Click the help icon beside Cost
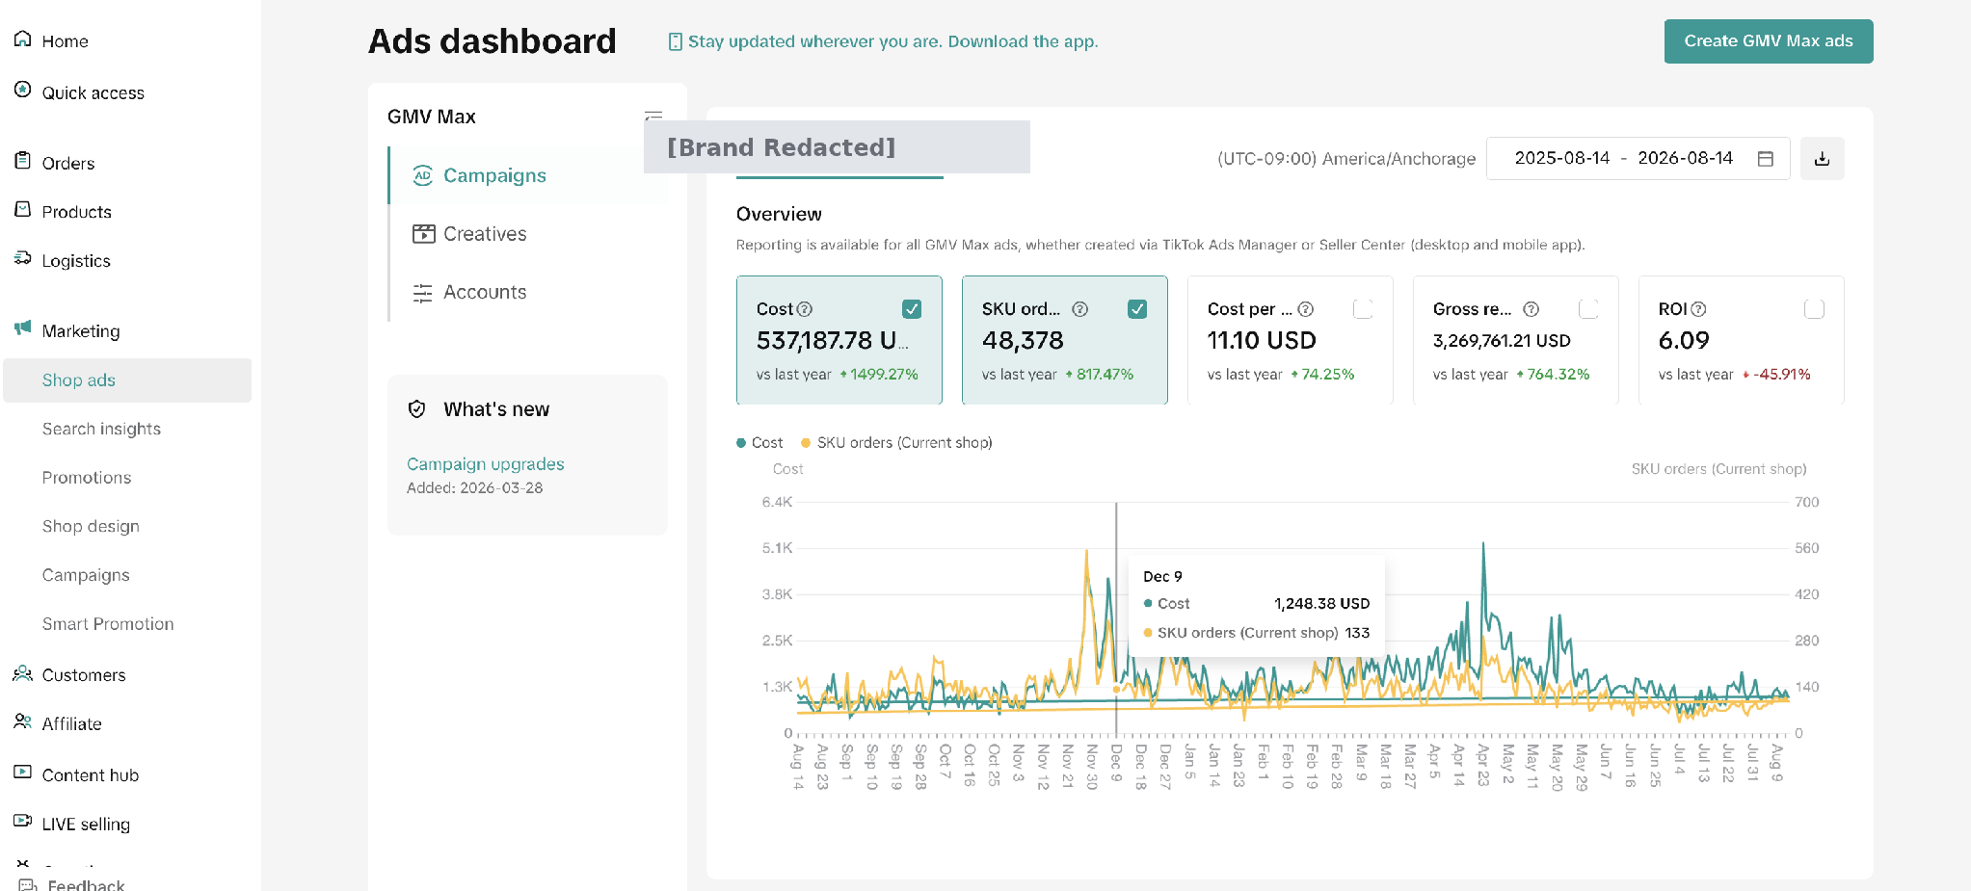Image resolution: width=1971 pixels, height=891 pixels. click(x=805, y=309)
